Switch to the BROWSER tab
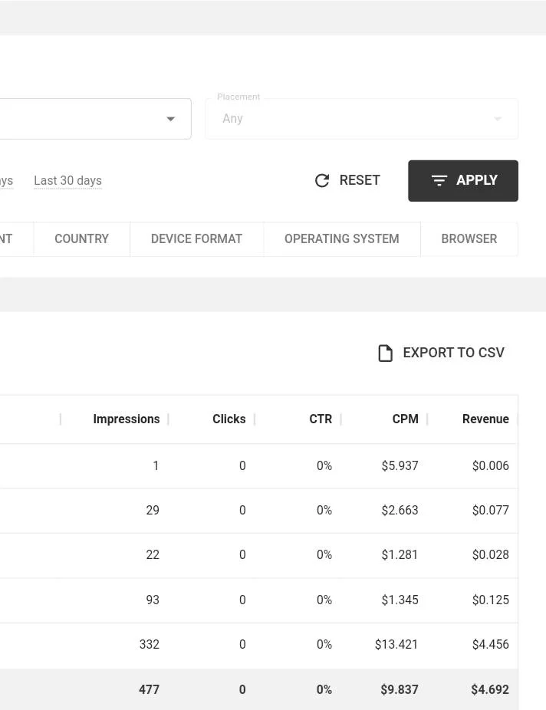 [469, 239]
